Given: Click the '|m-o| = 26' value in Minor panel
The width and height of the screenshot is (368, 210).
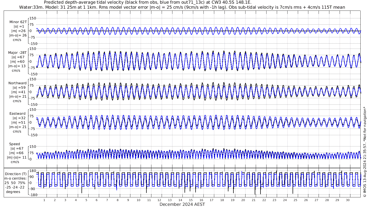Looking at the screenshot, I should point(17,35).
